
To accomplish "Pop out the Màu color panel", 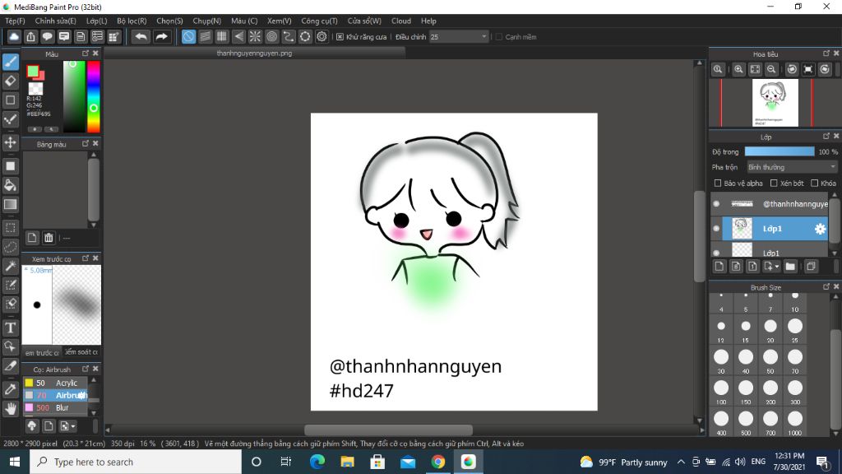I will point(86,53).
